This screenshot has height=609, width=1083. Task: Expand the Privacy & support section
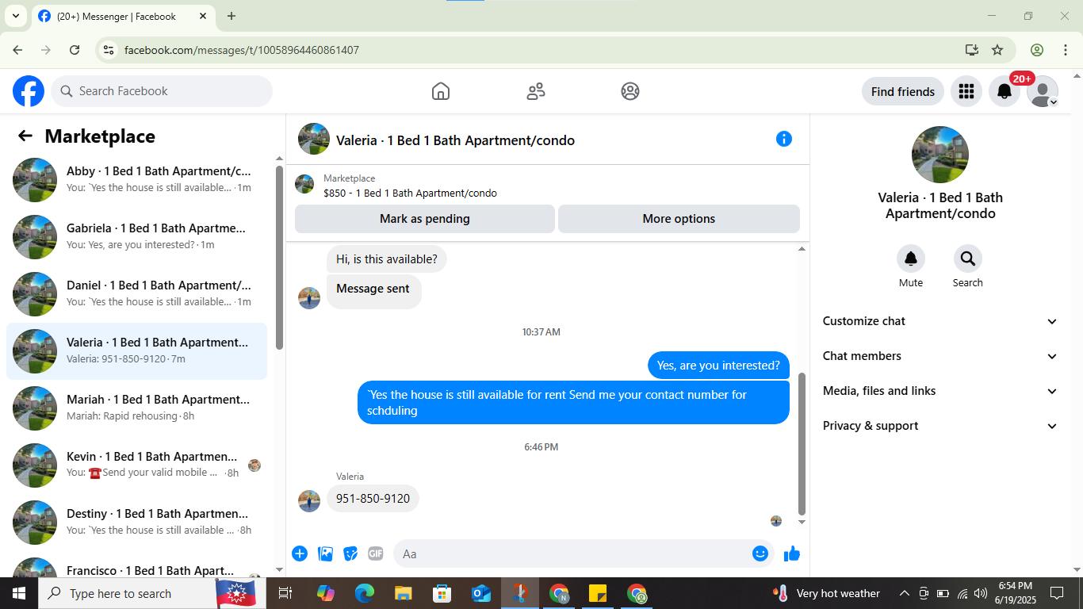click(x=940, y=426)
